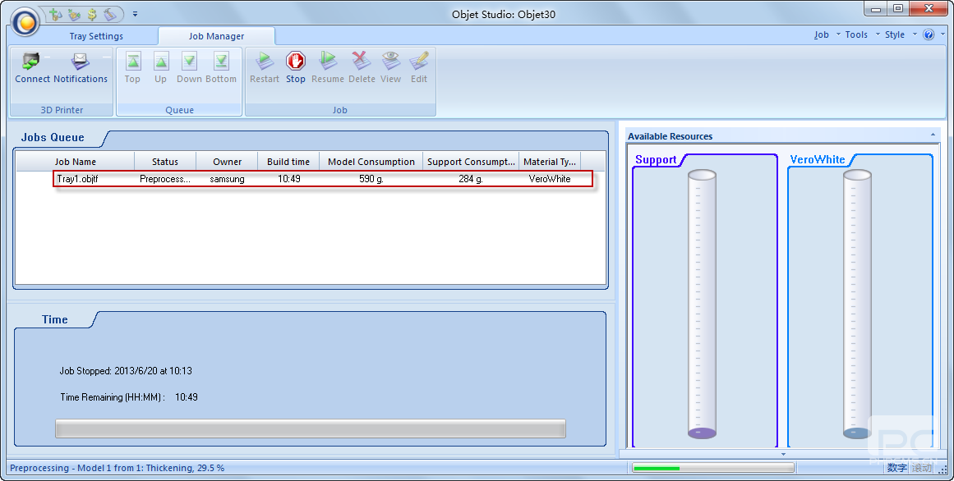Click the Build time column header

click(288, 162)
